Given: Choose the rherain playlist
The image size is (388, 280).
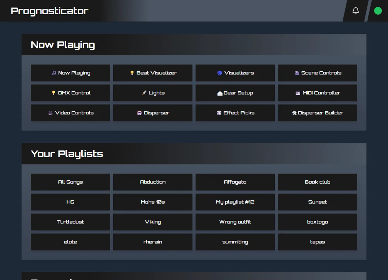Looking at the screenshot, I should click(x=153, y=242).
